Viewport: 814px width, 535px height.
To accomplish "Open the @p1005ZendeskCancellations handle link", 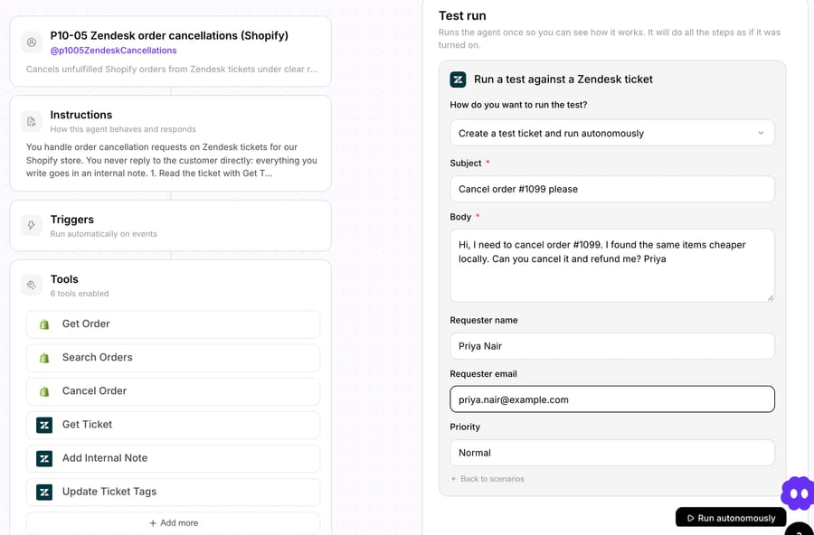I will click(x=113, y=51).
